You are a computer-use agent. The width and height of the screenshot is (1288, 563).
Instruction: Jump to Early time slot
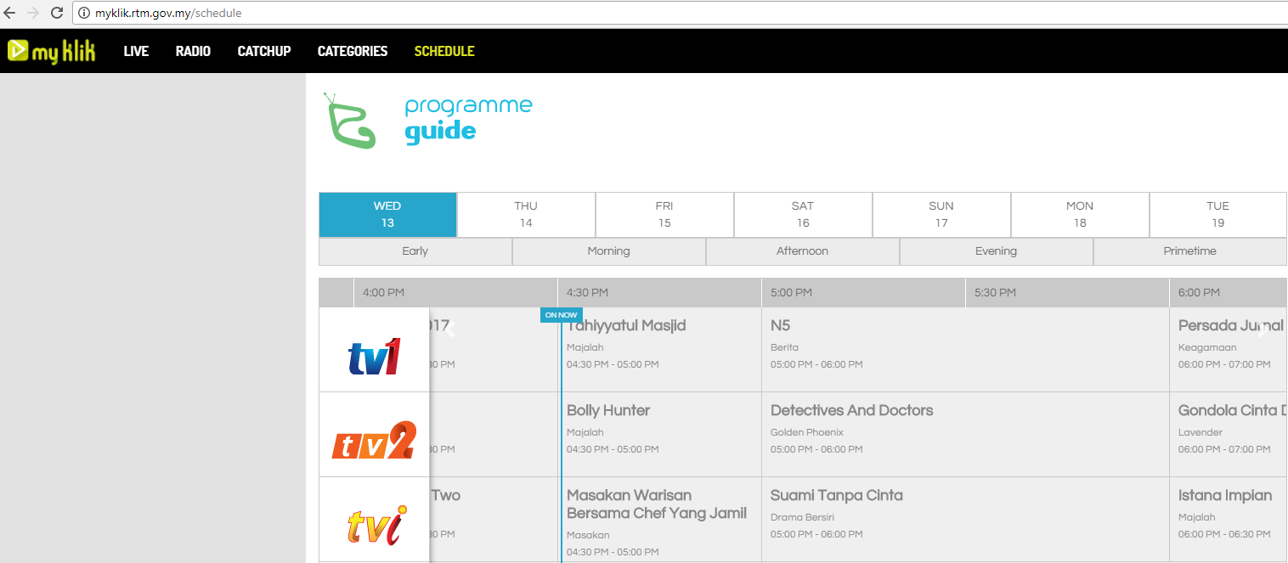[415, 251]
